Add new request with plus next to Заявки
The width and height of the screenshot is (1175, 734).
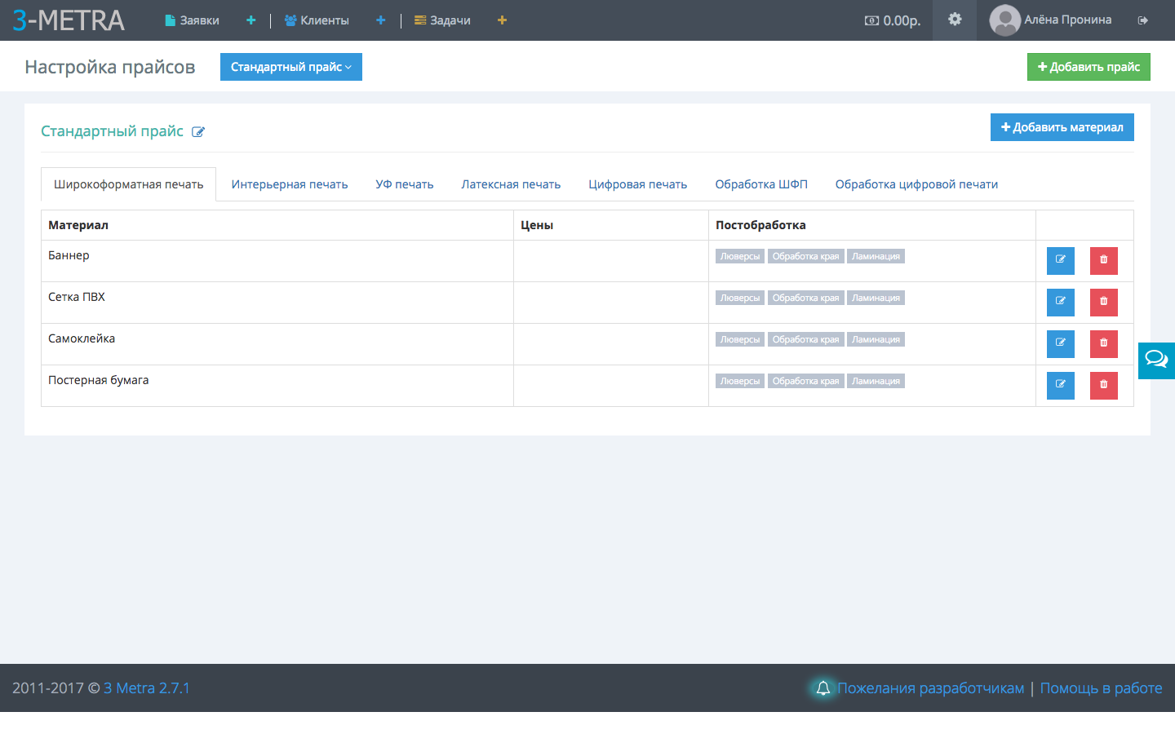pyautogui.click(x=251, y=20)
